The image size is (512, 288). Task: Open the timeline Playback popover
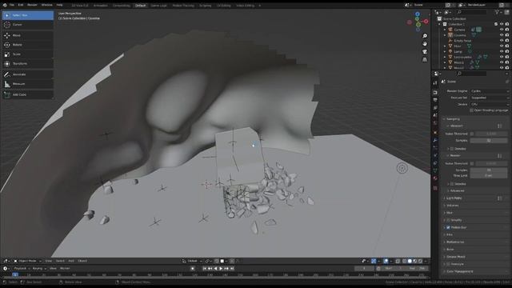[22, 269]
